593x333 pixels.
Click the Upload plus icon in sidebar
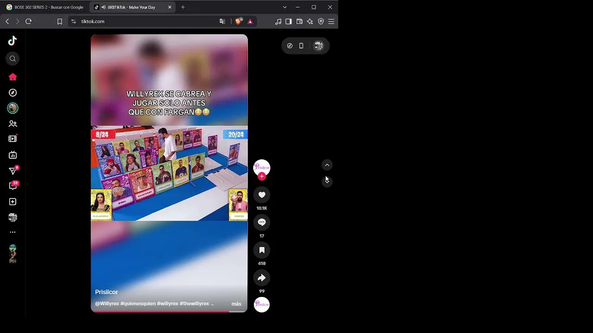(13, 202)
